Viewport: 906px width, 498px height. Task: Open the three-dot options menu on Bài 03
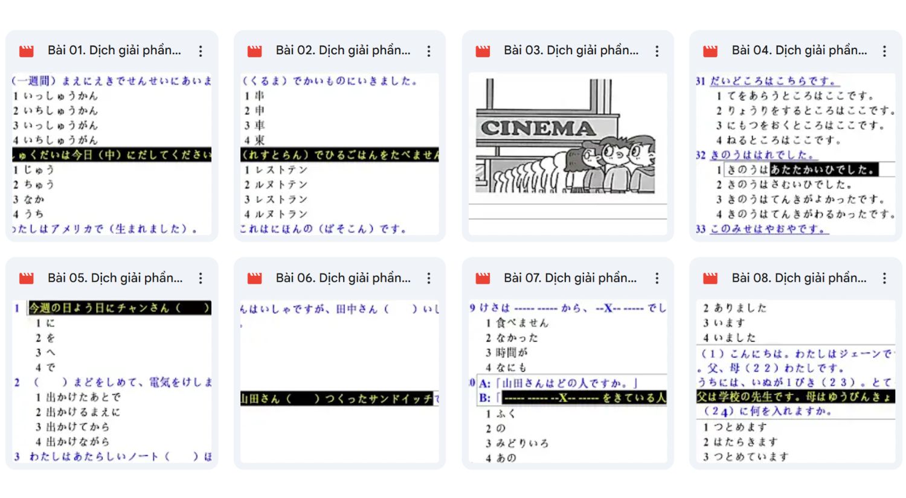[656, 51]
